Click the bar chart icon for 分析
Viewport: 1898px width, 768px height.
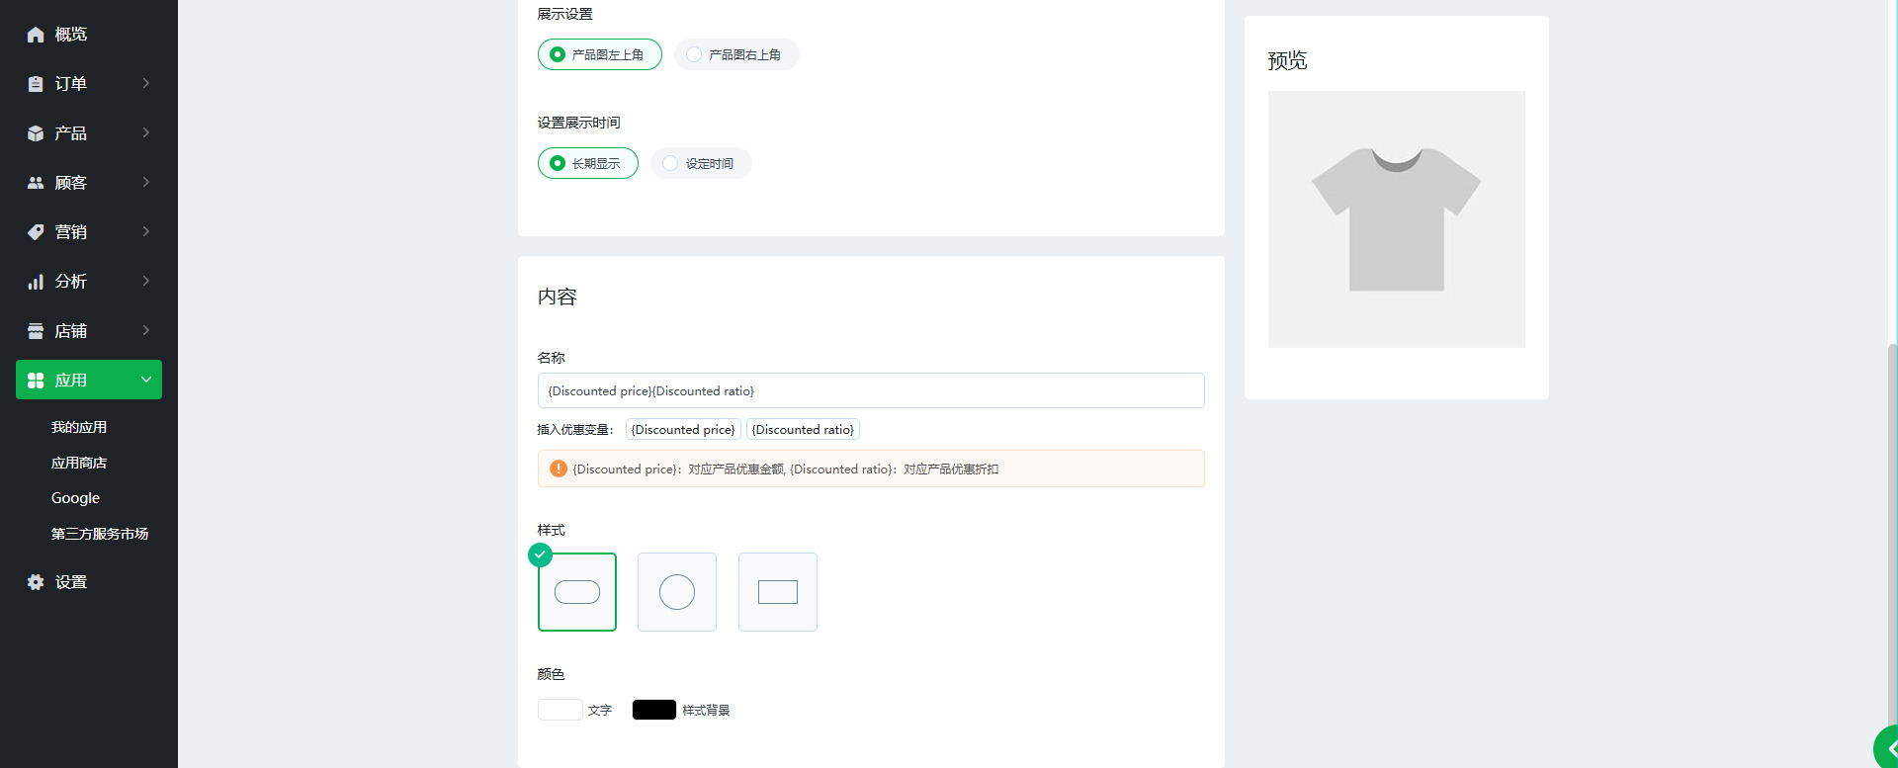pyautogui.click(x=36, y=282)
